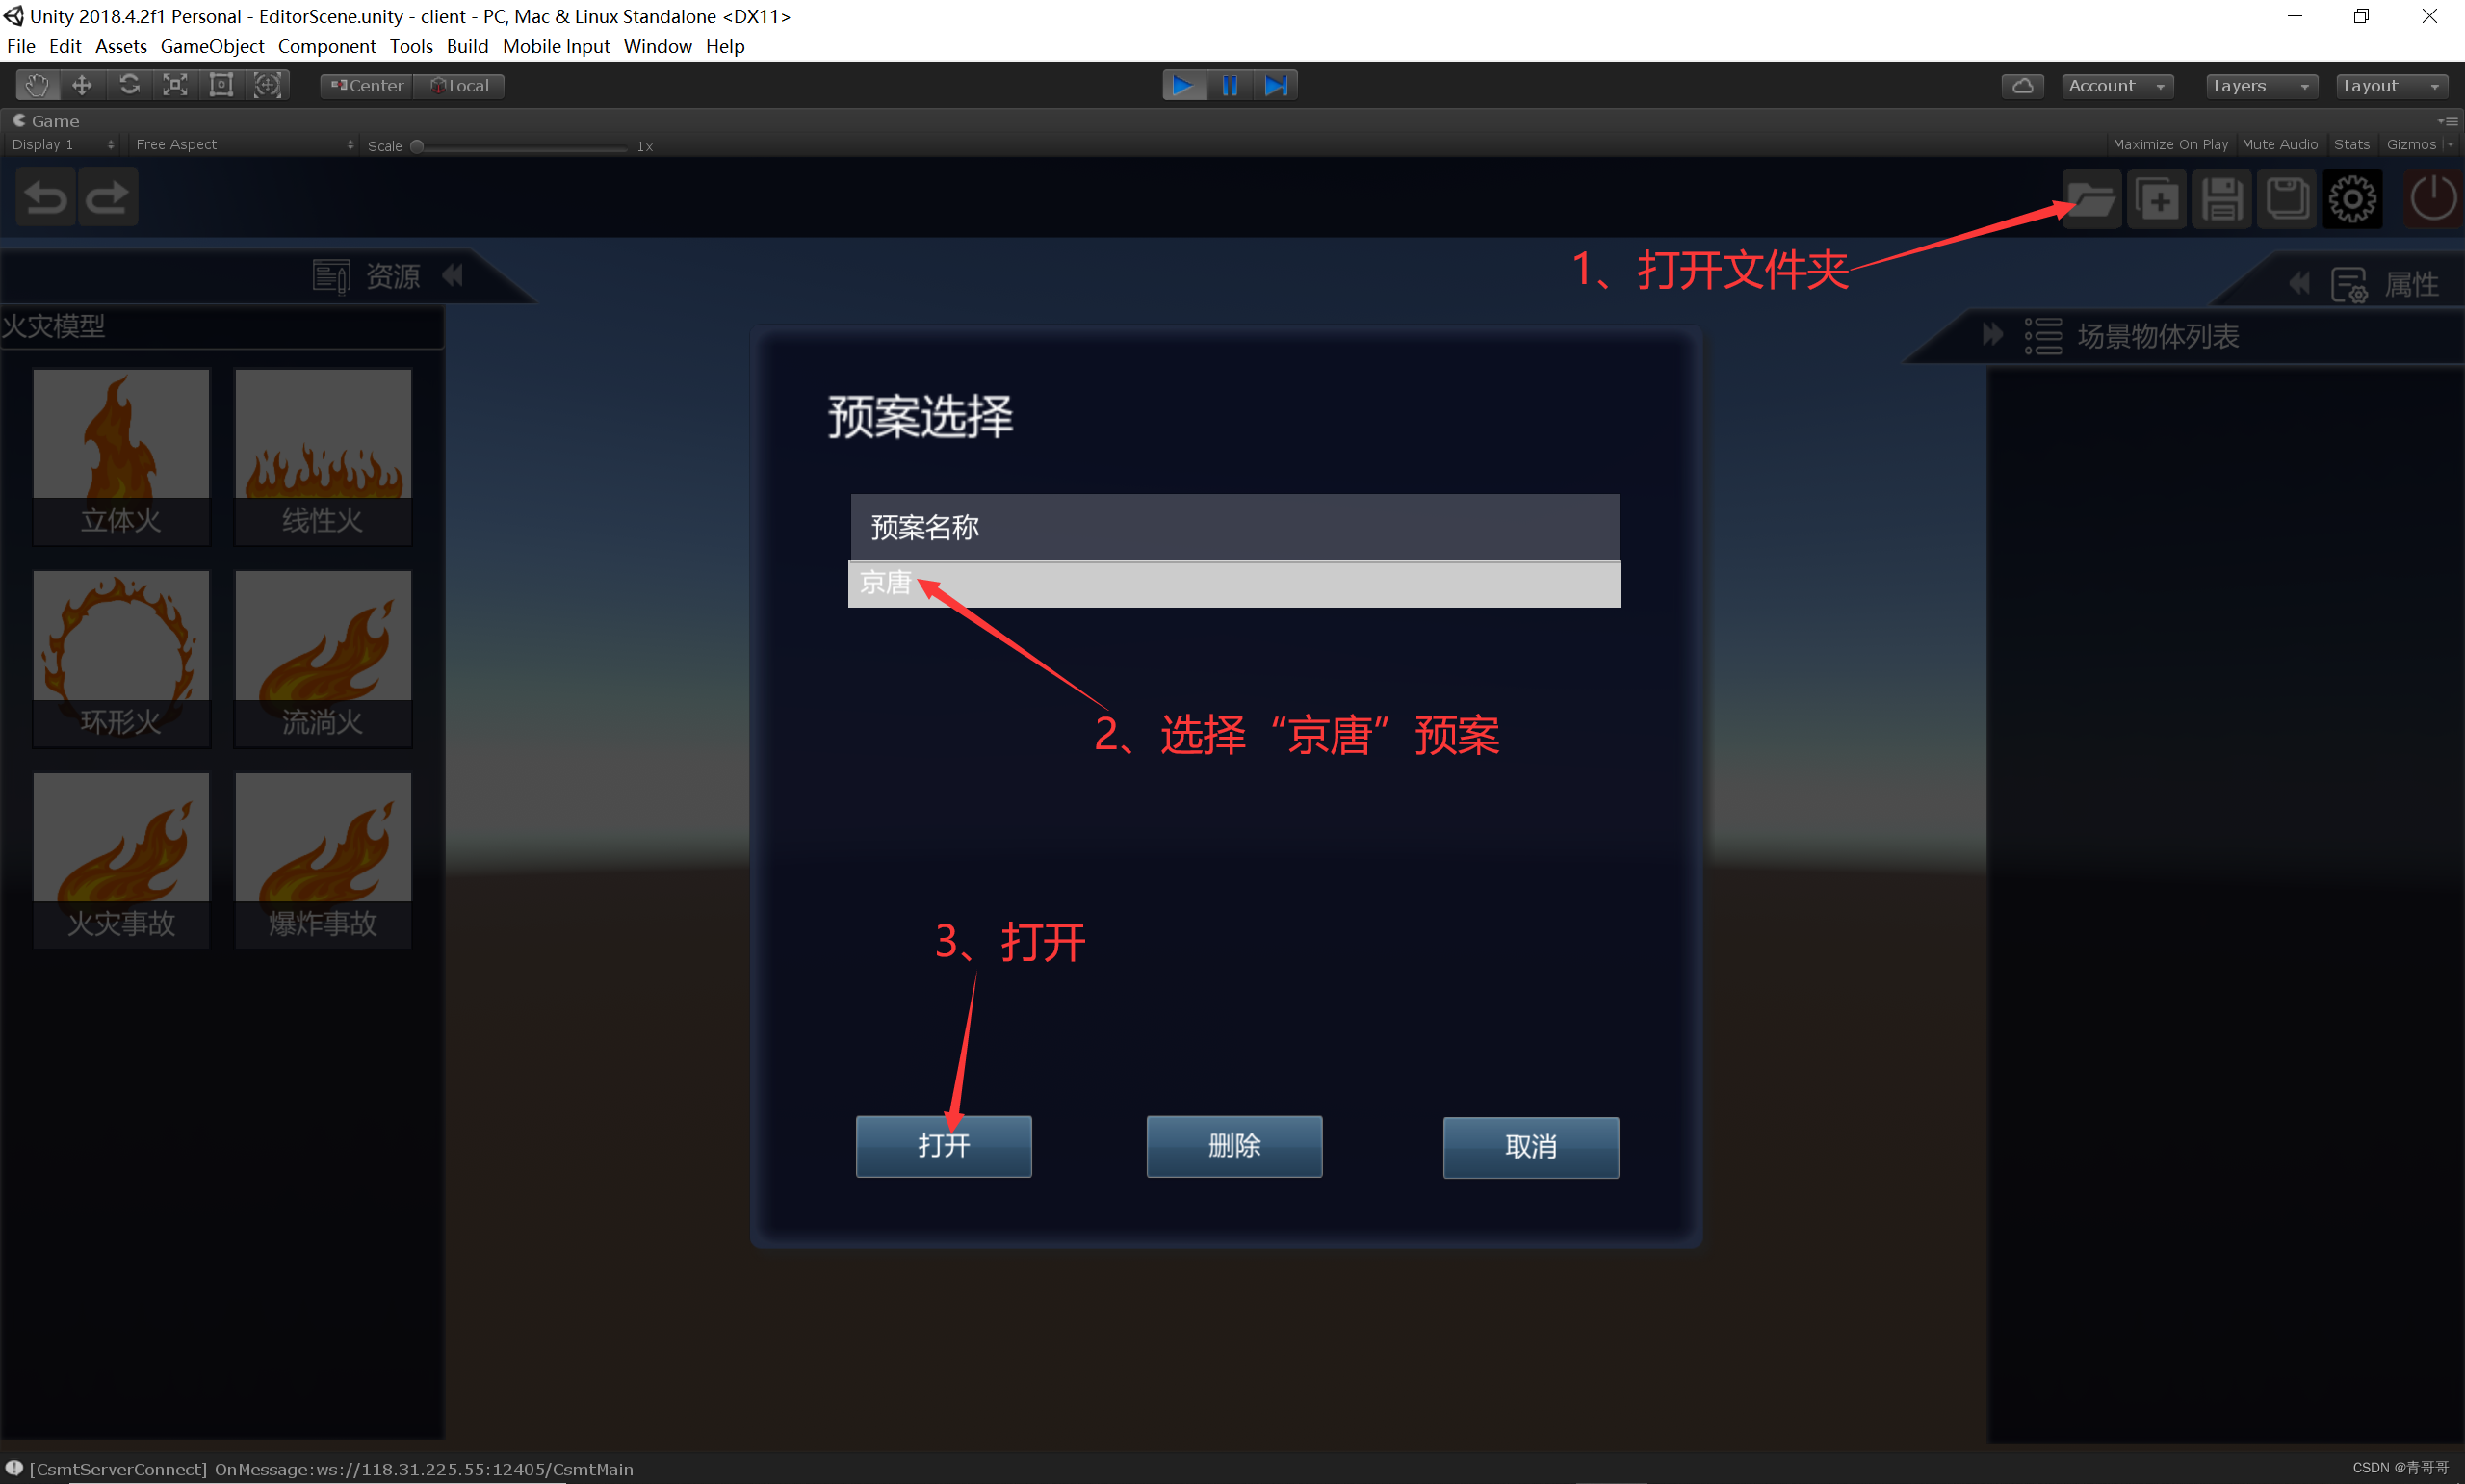2465x1484 pixels.
Task: Click the open folder icon in toolbar
Action: pyautogui.click(x=2091, y=199)
